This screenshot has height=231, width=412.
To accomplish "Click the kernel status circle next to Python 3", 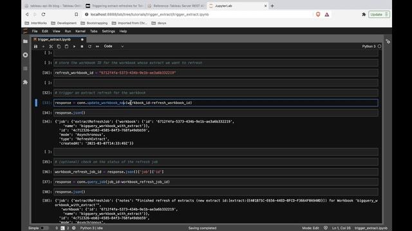I will coord(379,46).
